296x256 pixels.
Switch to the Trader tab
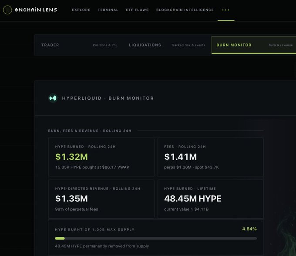pyautogui.click(x=79, y=45)
